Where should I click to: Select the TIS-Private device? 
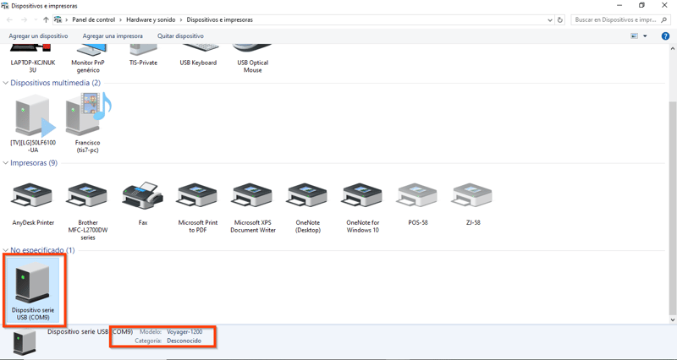(143, 55)
